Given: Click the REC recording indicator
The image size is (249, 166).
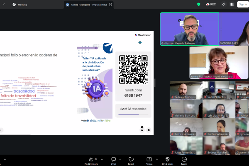Looking at the screenshot, I should click(x=210, y=4).
